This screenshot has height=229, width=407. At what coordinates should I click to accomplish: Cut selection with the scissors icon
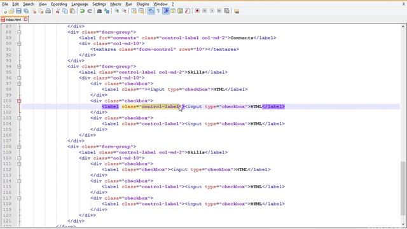tap(58, 11)
